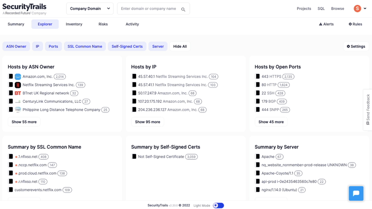
Task: Switch to the Summary tab
Action: (x=16, y=24)
